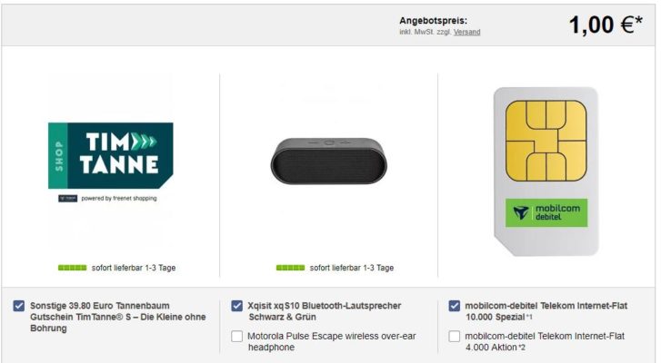The image size is (661, 363).
Task: Click the Telekom Internet-Flat 4.000 Aktion label
Action: pyautogui.click(x=545, y=341)
